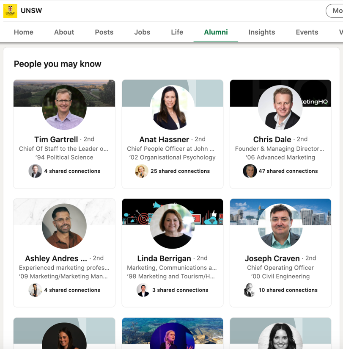Click 'Experienced marketing profes...' text
The width and height of the screenshot is (343, 349).
pyautogui.click(x=64, y=268)
